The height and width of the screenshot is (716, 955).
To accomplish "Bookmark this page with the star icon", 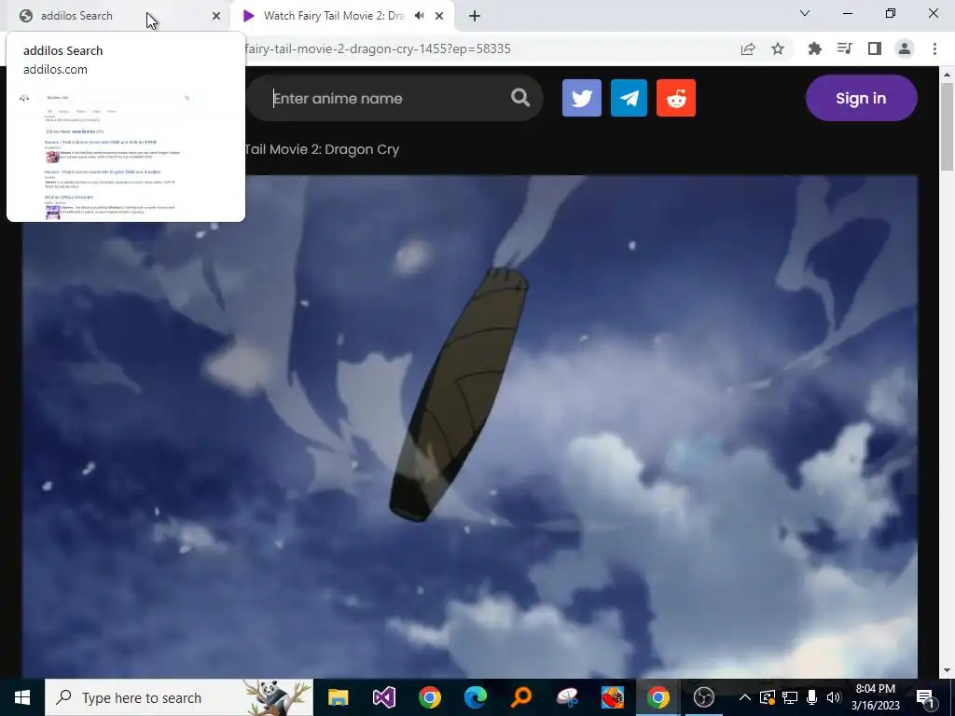I will coord(778,48).
